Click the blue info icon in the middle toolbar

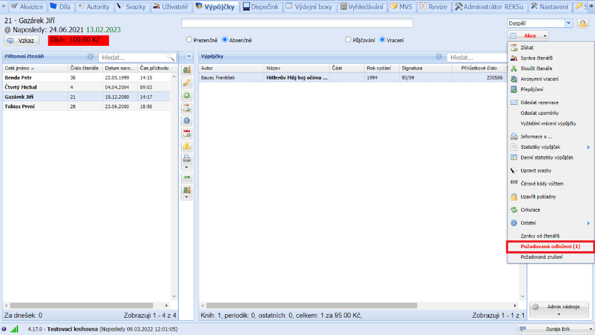(186, 121)
